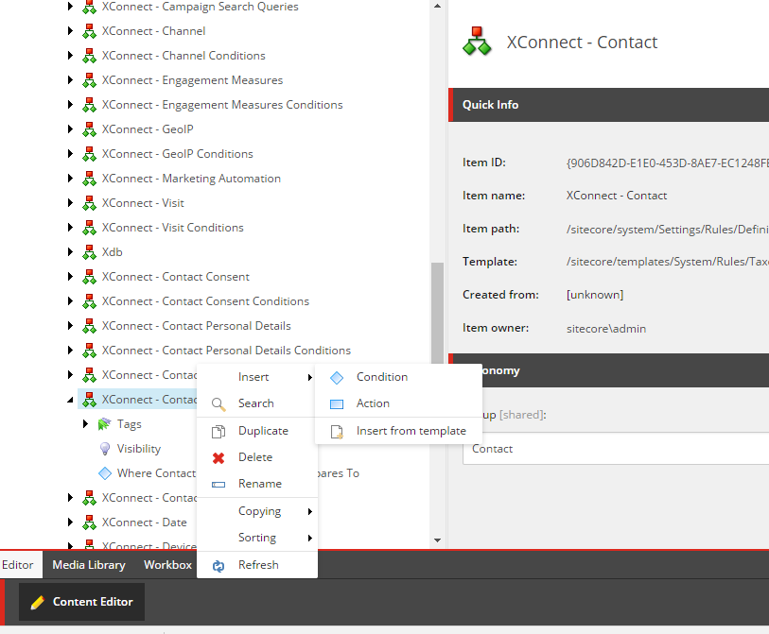Click the XConnect - Date item icon
This screenshot has width=769, height=634.
pyautogui.click(x=89, y=523)
